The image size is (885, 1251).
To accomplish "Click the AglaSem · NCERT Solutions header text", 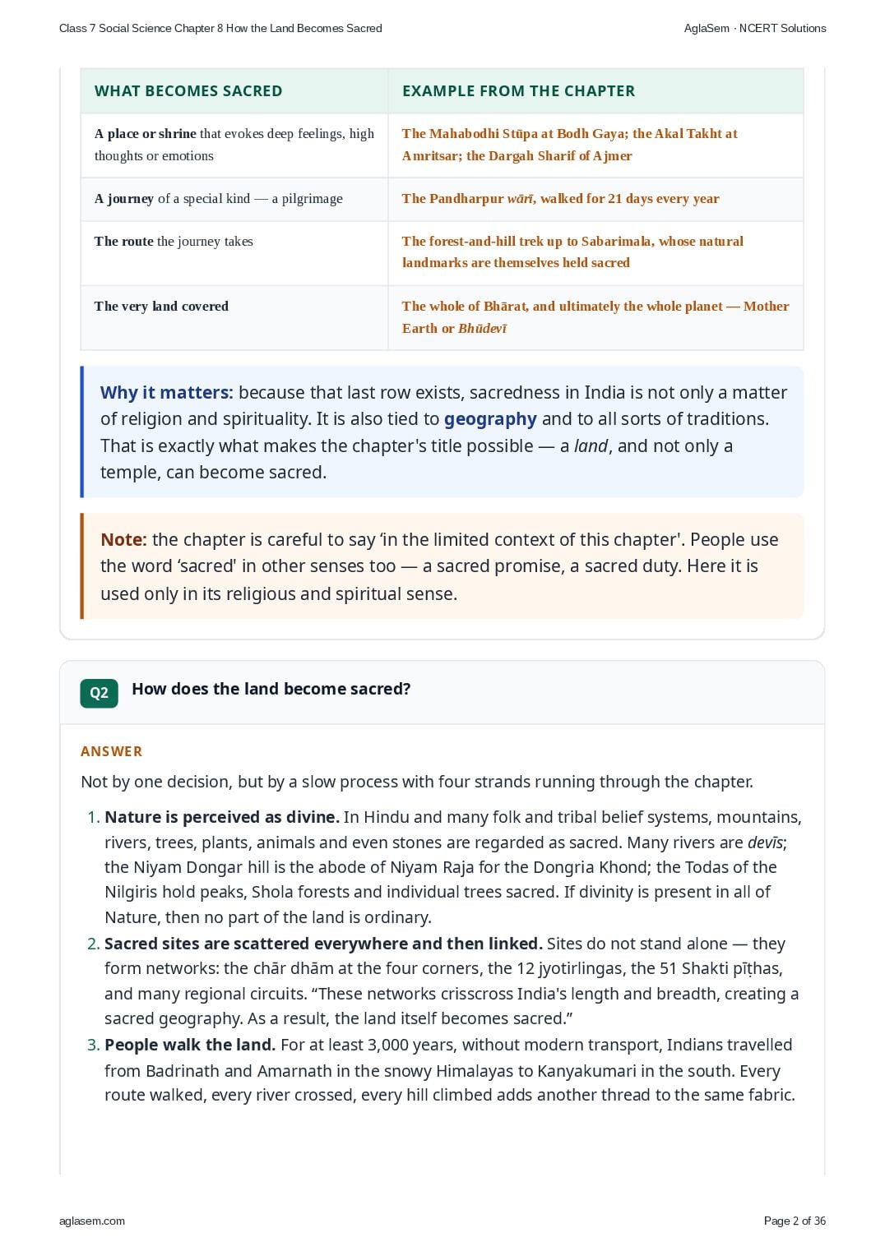I will (755, 28).
